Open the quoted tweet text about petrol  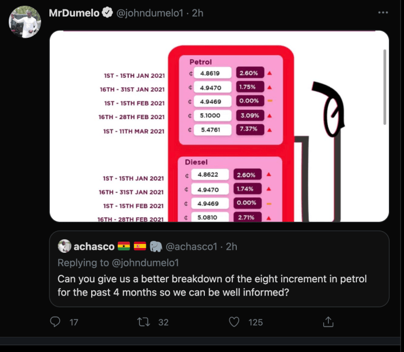coord(212,286)
